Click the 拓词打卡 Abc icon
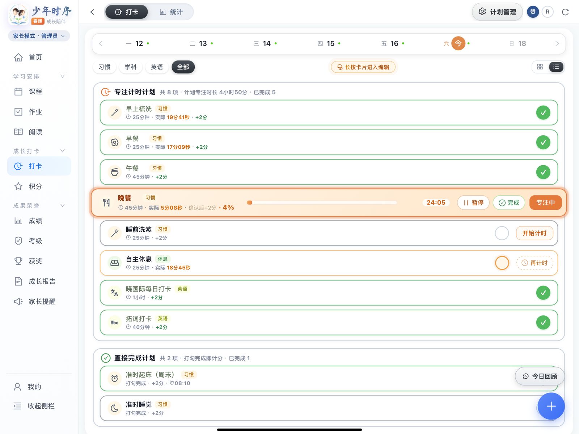The image size is (579, 434). (x=115, y=323)
